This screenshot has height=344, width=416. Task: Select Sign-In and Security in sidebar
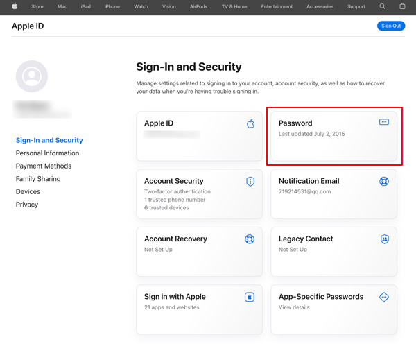(49, 140)
